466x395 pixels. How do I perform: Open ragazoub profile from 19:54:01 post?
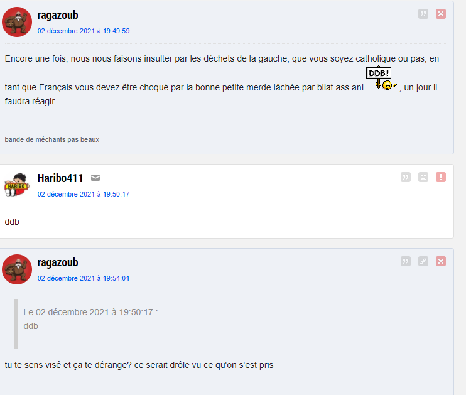(x=58, y=262)
